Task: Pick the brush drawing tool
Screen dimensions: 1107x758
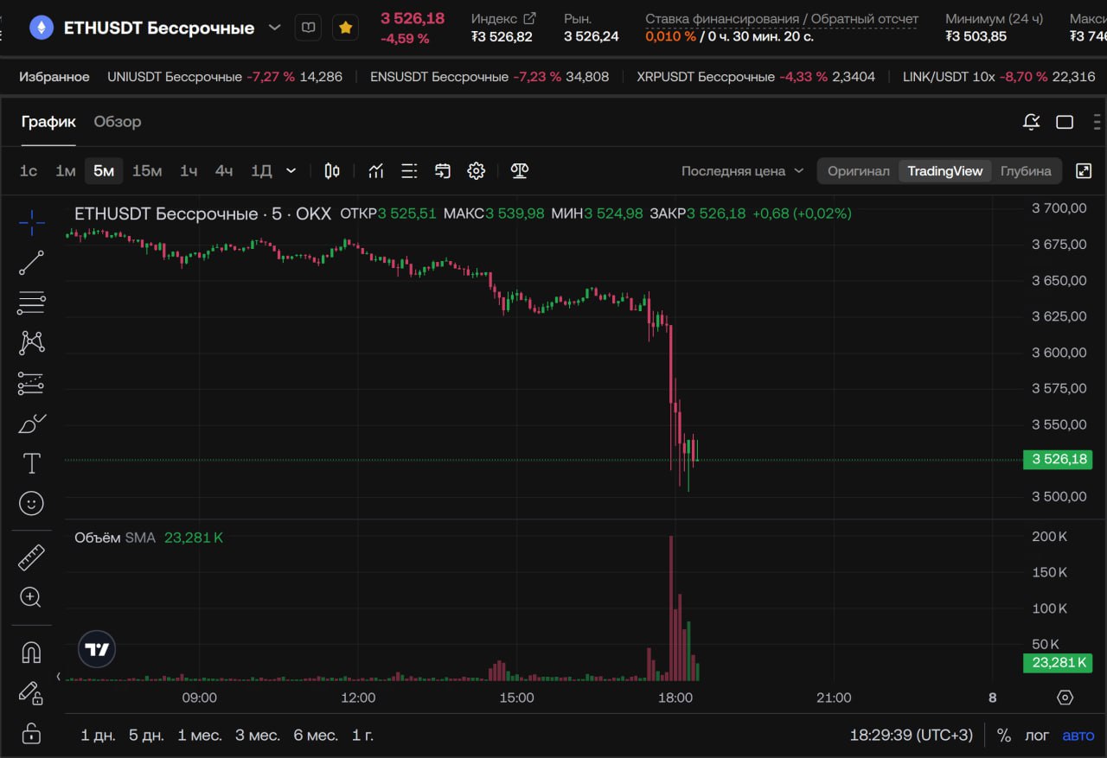Action: 31,424
